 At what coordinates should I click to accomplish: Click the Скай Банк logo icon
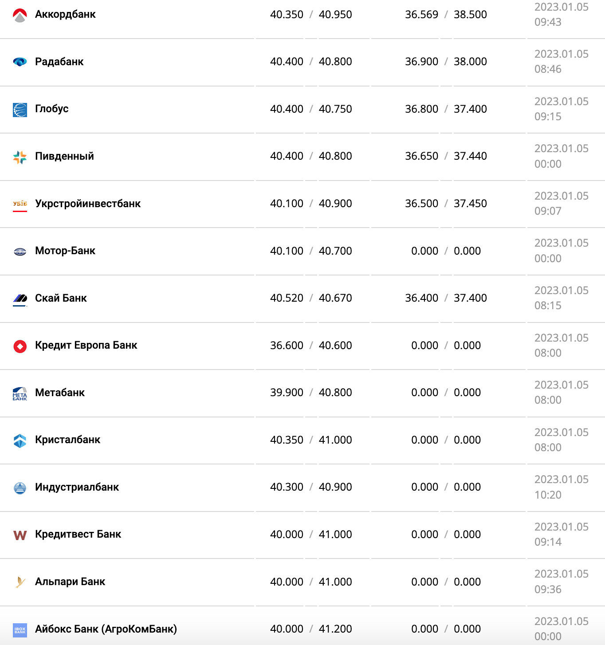click(20, 299)
